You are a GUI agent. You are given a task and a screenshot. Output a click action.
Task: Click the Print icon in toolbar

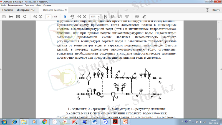[x=11, y=16]
